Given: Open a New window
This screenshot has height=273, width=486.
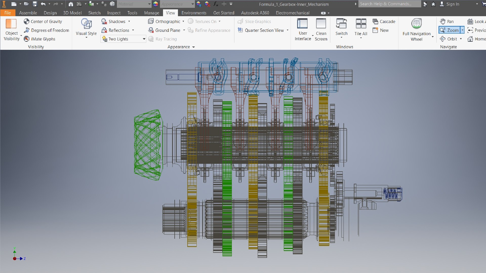Looking at the screenshot, I should (381, 30).
